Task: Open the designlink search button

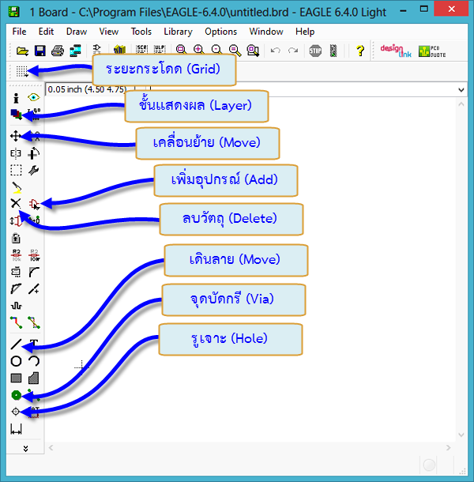Action: (x=396, y=51)
